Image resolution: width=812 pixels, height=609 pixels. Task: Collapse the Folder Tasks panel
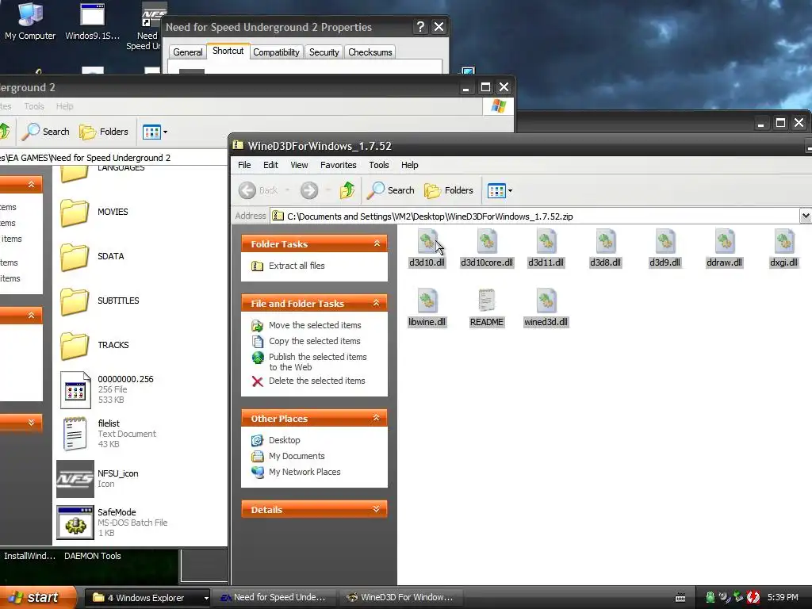[x=377, y=243]
